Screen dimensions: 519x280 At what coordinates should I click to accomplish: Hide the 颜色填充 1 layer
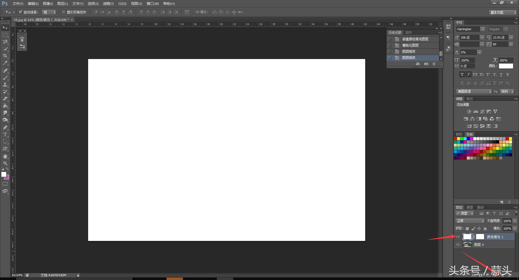tap(458, 237)
